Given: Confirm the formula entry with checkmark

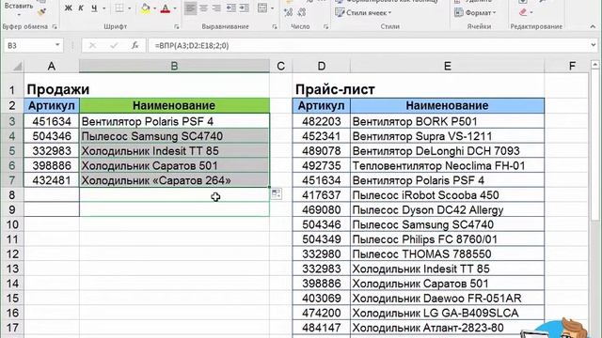Looking at the screenshot, I should click(114, 45).
